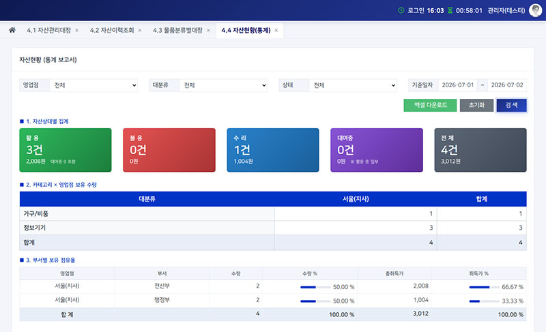Screen dimensions: 546x332
Task: Go to the home icon tab
Action: tap(12, 30)
